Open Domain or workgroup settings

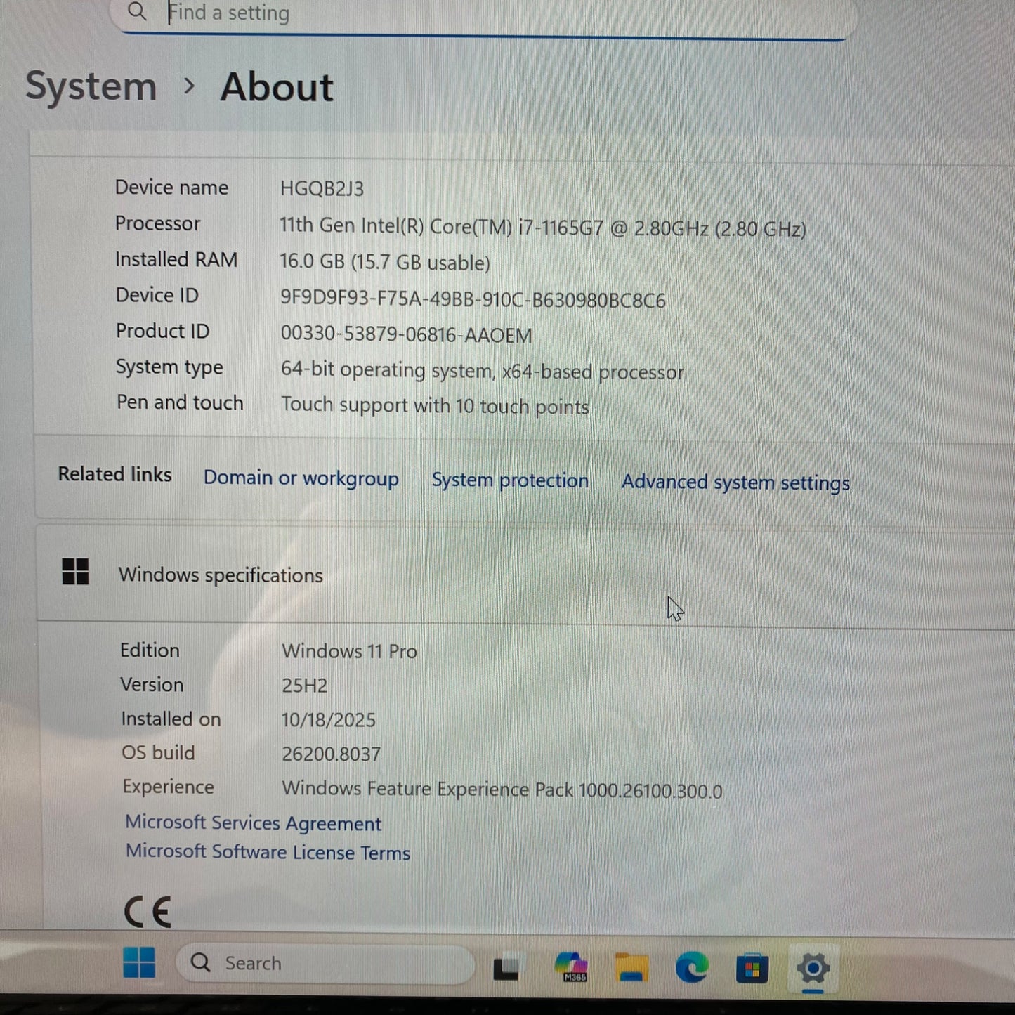click(x=301, y=478)
